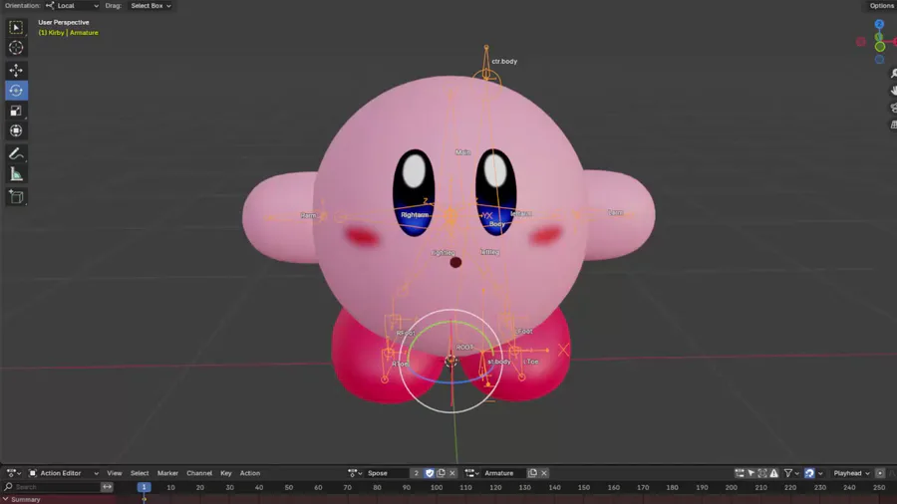This screenshot has height=504, width=897.
Task: Open the Select menu
Action: (140, 473)
